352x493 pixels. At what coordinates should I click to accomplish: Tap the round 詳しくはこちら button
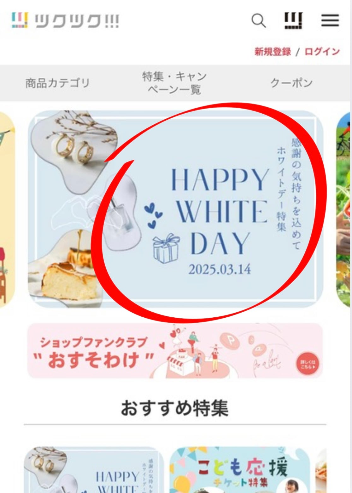[307, 364]
